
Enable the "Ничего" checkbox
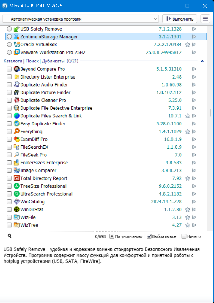(x=184, y=236)
